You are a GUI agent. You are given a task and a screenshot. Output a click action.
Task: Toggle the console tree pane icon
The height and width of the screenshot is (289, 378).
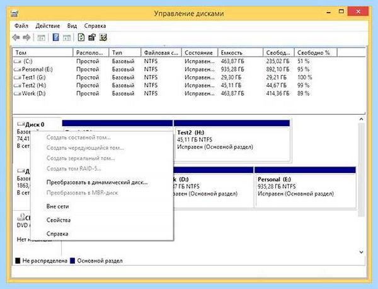point(41,38)
